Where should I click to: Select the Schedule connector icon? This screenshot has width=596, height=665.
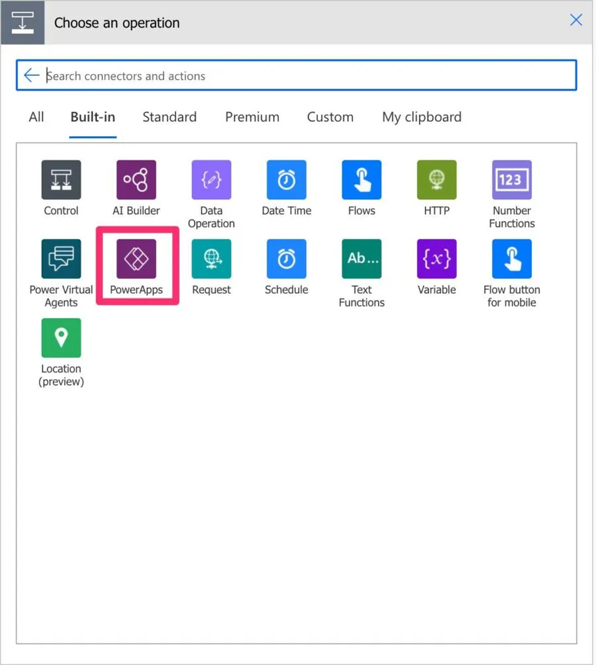(286, 259)
